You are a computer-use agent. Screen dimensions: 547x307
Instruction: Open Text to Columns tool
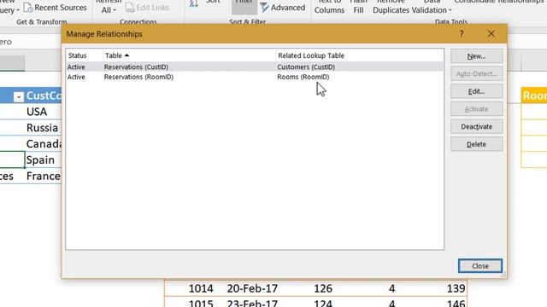(329, 7)
